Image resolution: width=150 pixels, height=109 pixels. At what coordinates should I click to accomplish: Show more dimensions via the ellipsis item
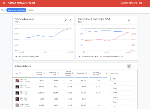click(122, 107)
